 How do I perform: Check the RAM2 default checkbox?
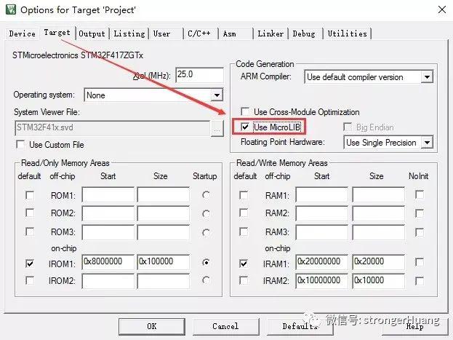[244, 213]
